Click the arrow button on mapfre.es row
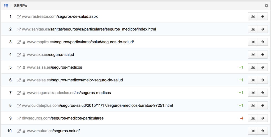Viewport: 271px width, 137px height. (x=263, y=42)
